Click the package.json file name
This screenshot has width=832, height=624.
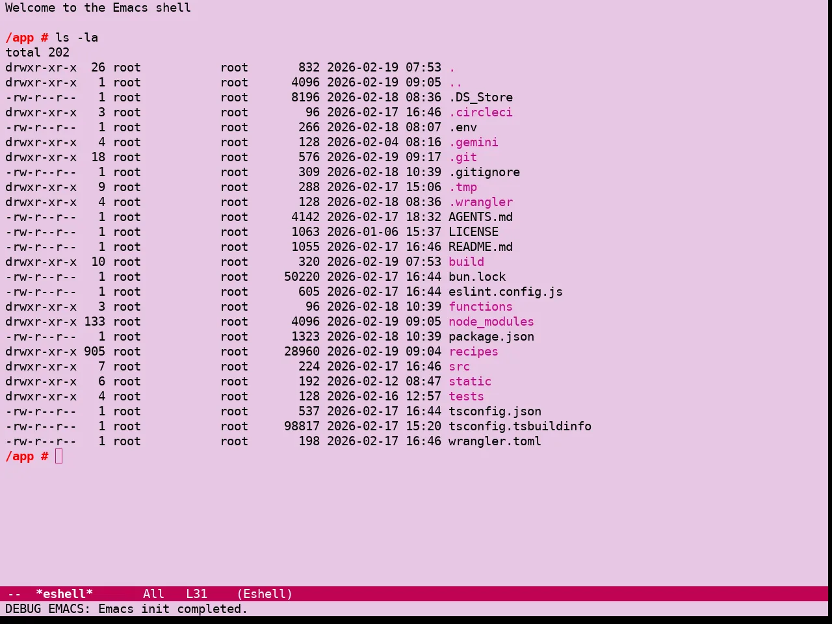coord(491,337)
